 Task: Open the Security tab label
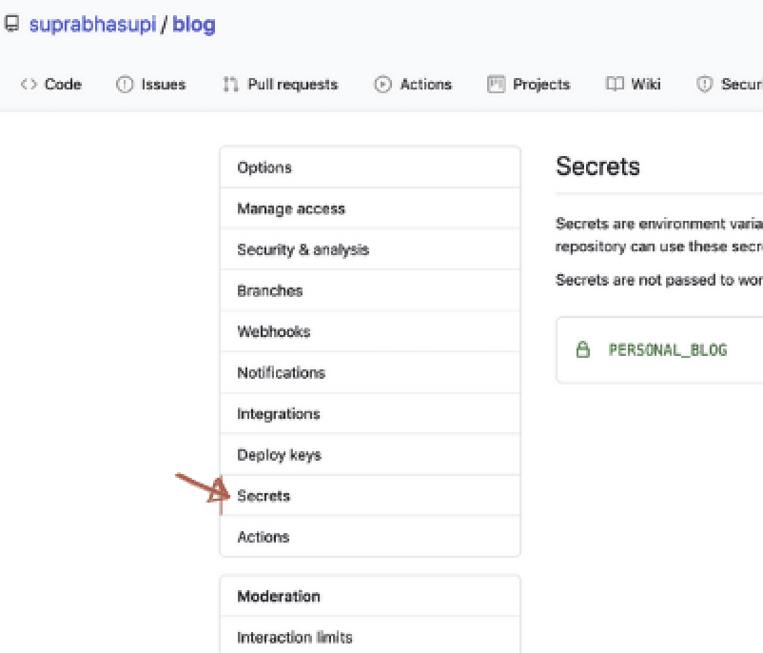pyautogui.click(x=741, y=84)
